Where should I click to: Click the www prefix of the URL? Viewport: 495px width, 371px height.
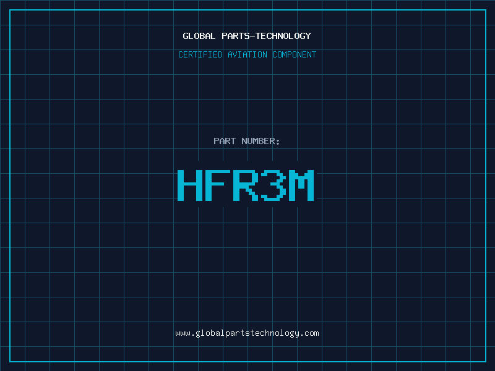tap(183, 333)
